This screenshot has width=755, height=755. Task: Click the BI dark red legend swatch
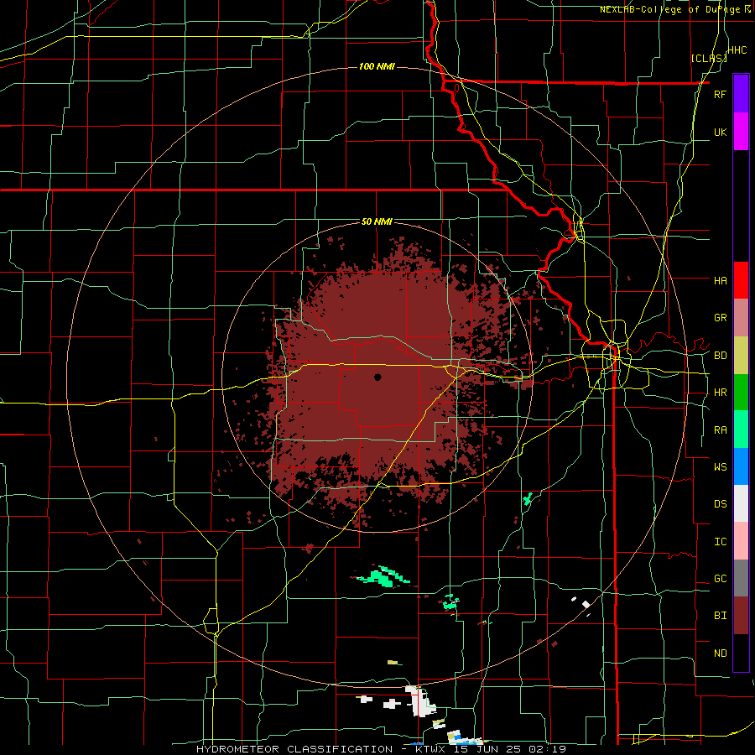click(741, 616)
